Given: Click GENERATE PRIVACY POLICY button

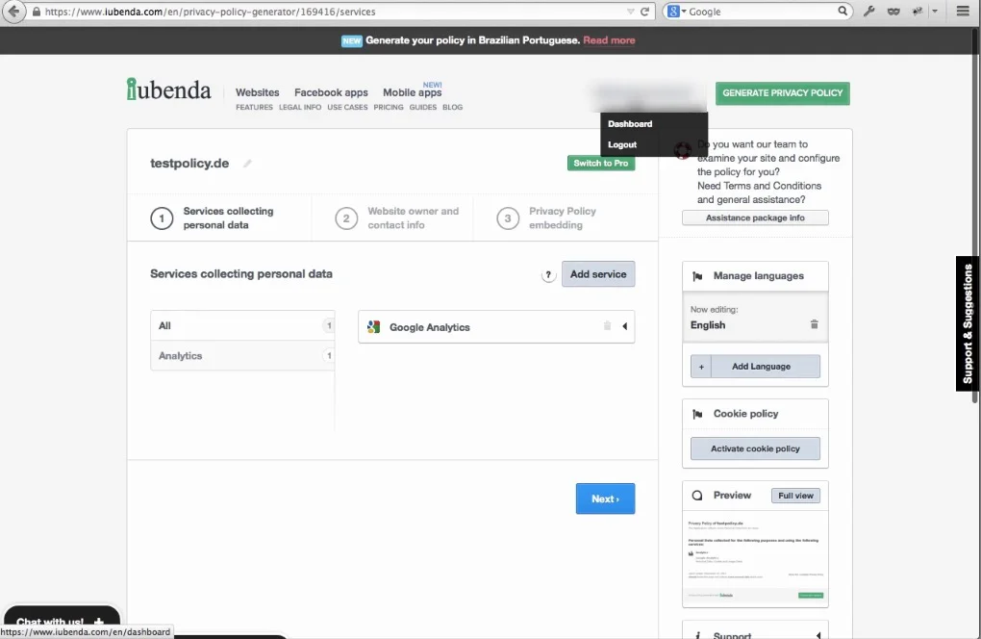Looking at the screenshot, I should coord(782,93).
